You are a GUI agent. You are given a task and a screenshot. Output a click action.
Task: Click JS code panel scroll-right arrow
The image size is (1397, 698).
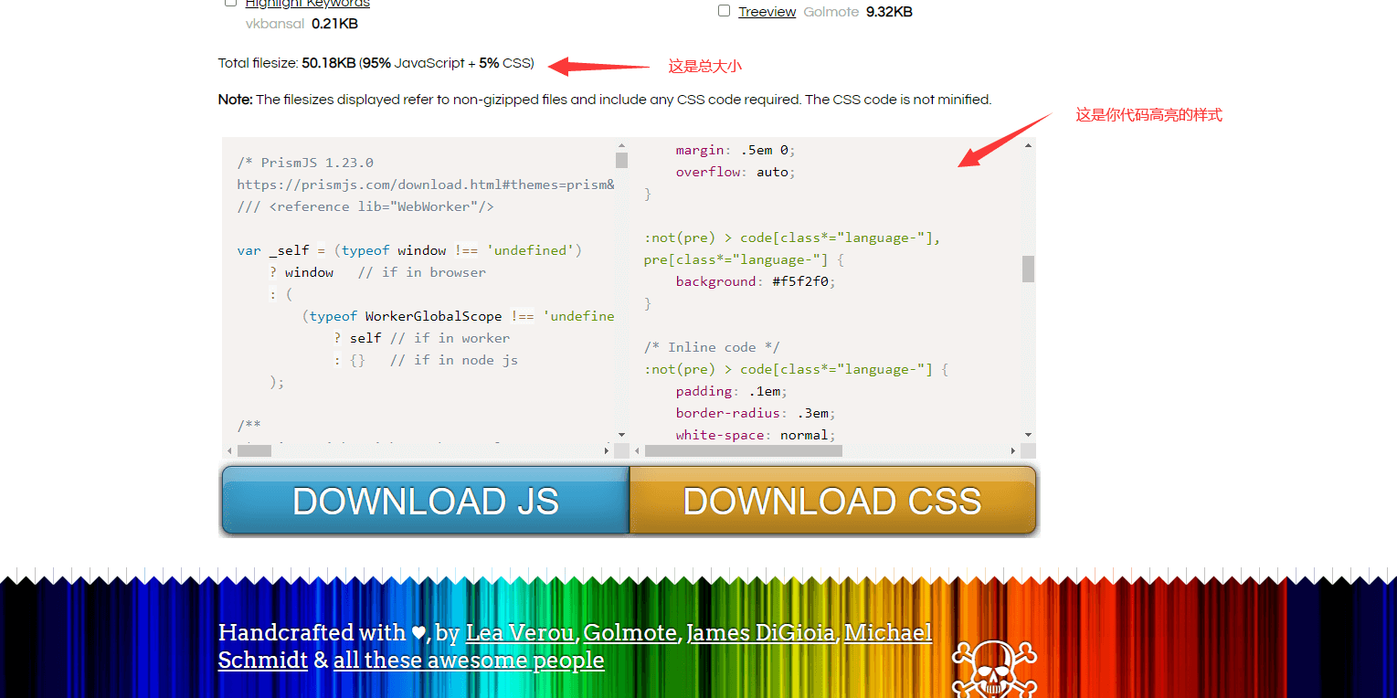[607, 450]
